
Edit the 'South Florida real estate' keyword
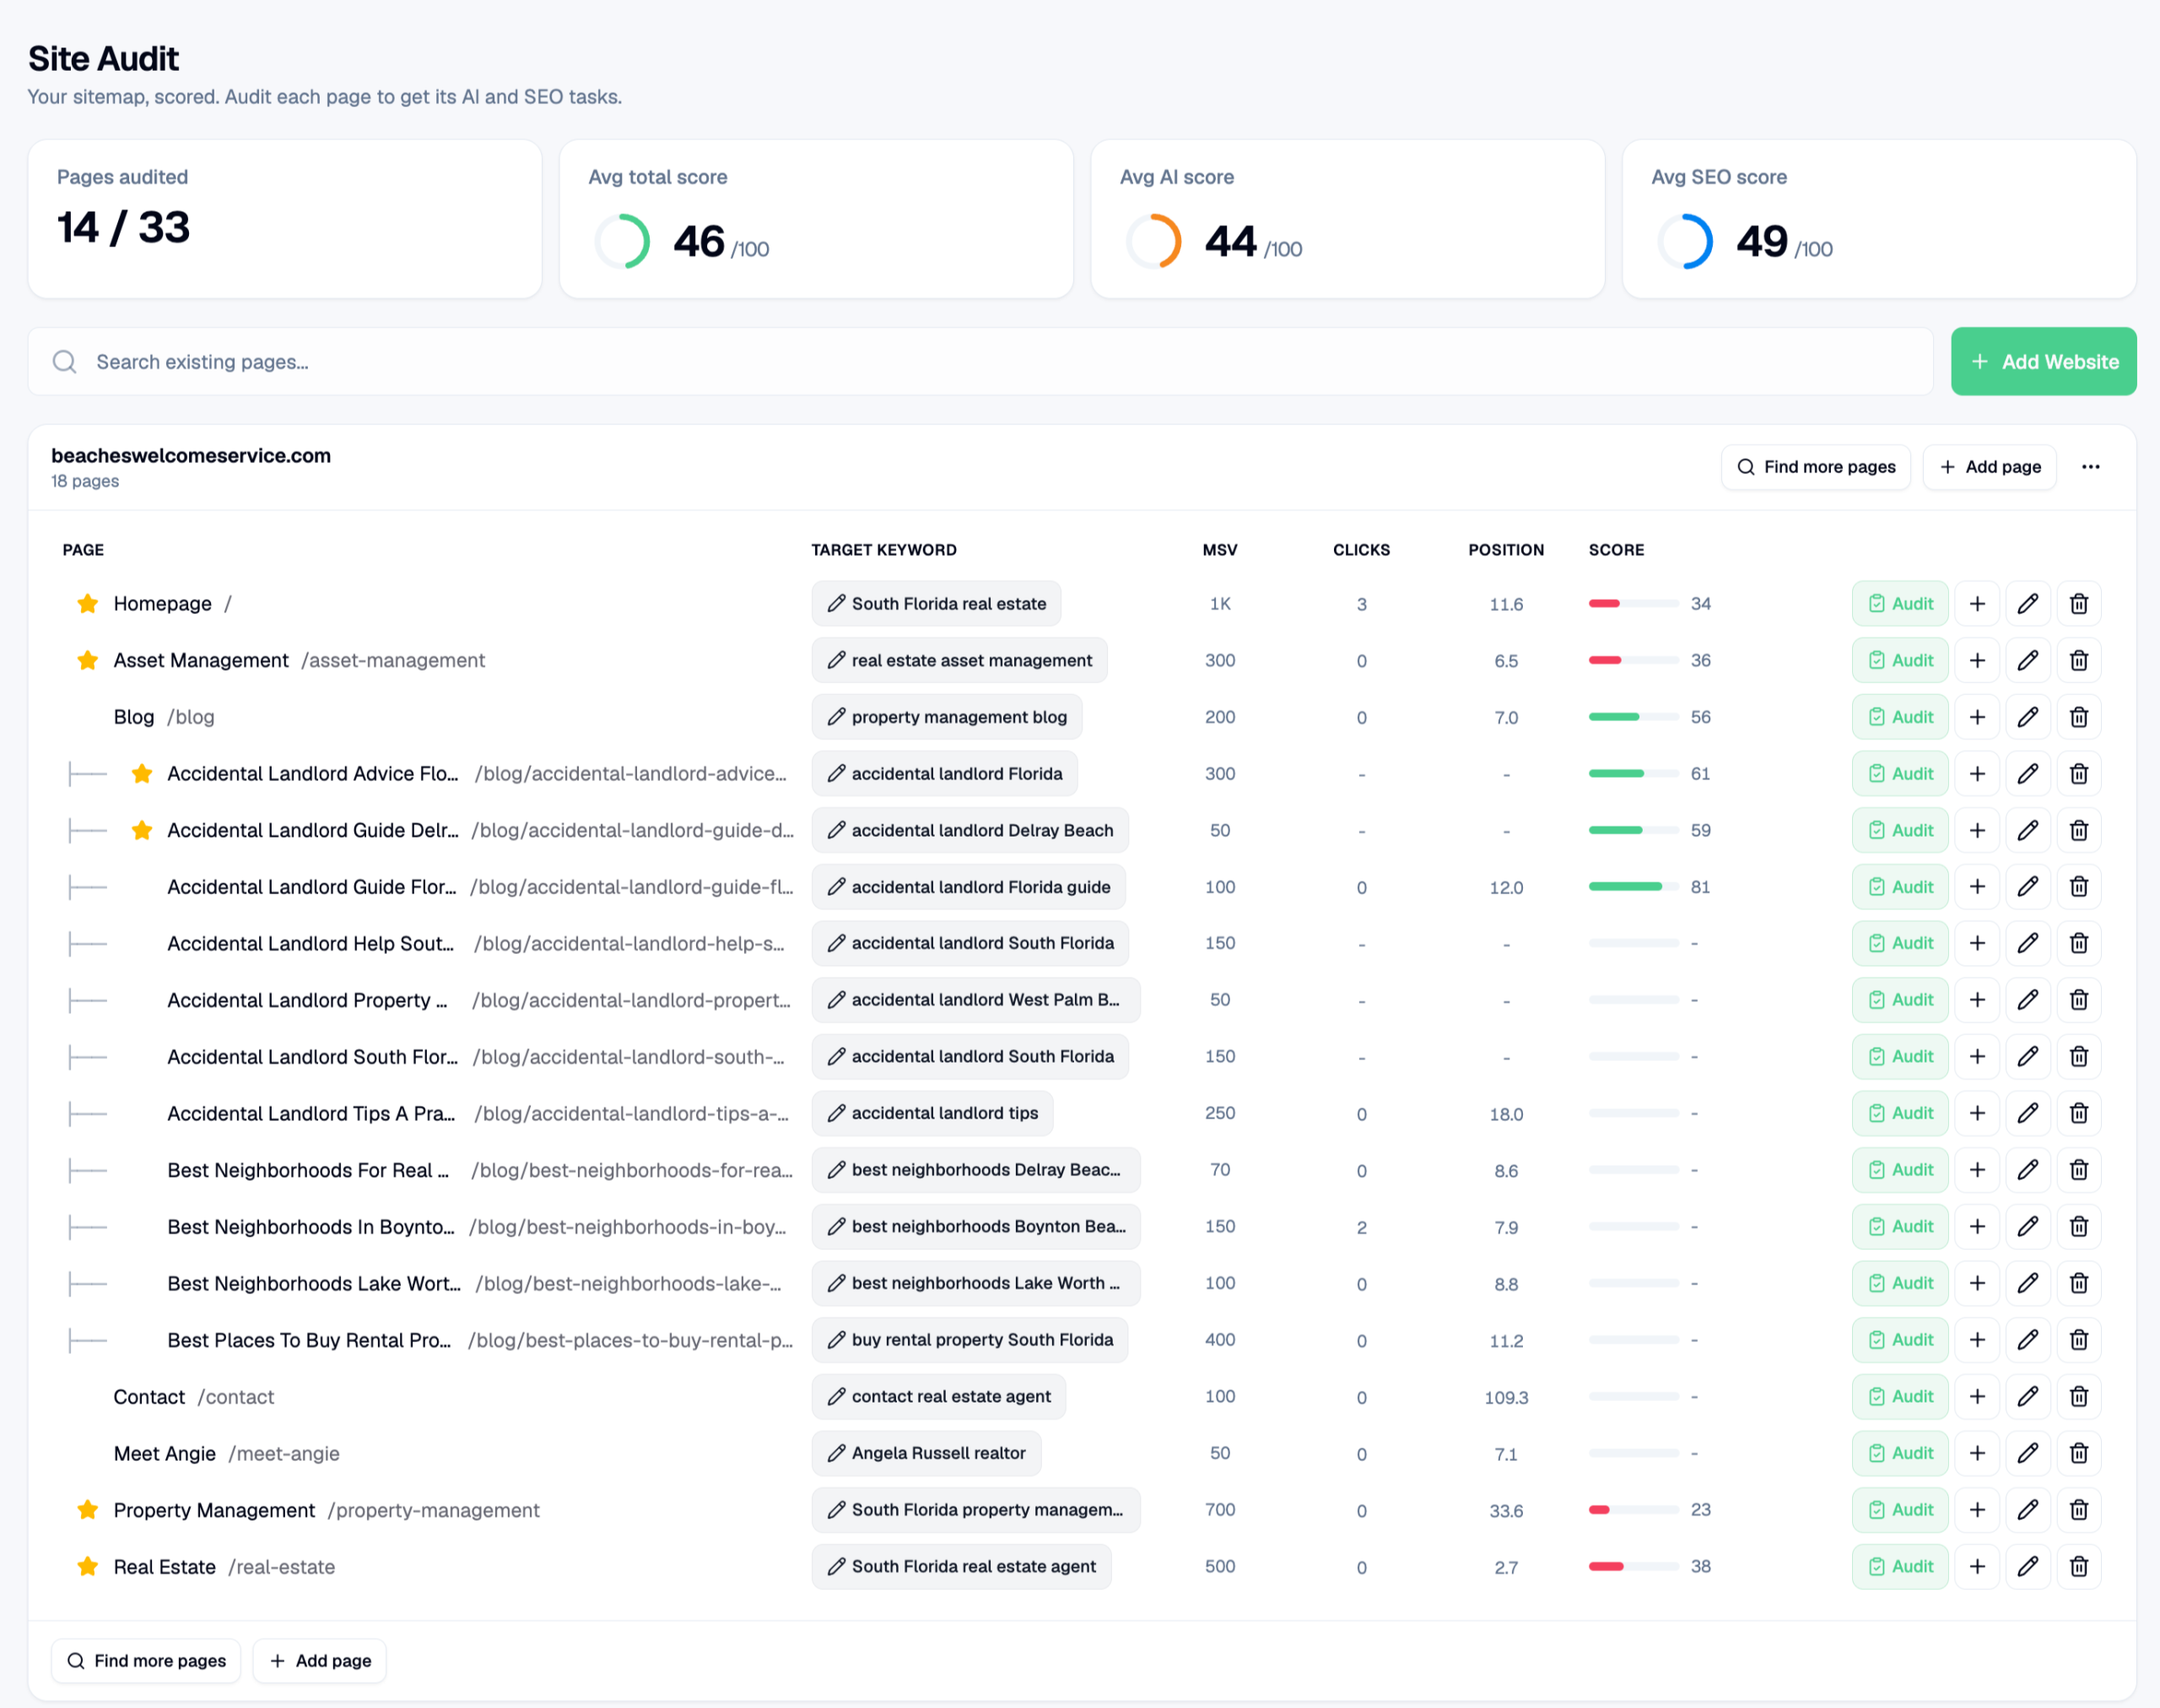click(x=936, y=604)
